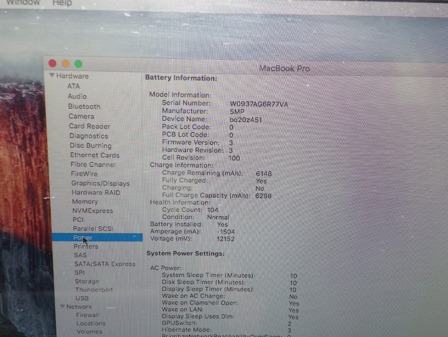Collapse the Hardware section triangle

(x=52, y=75)
